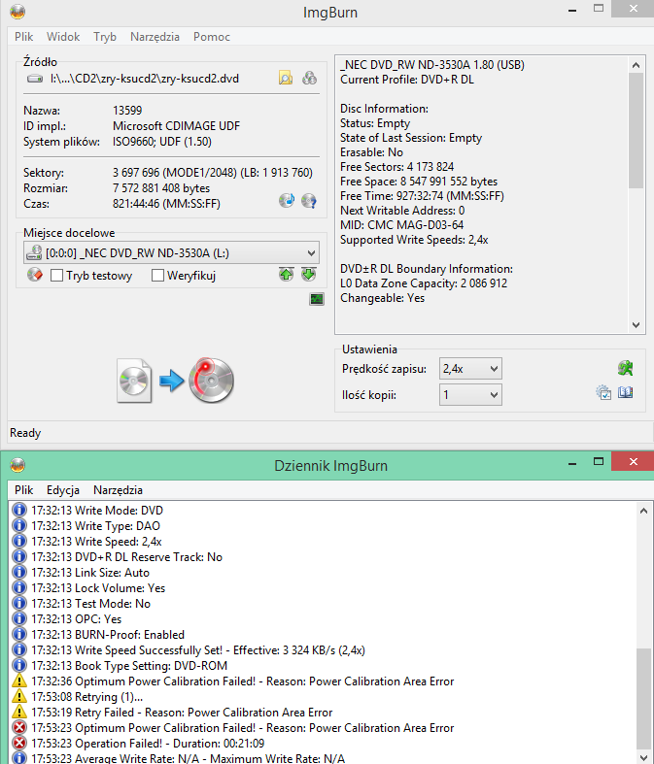Click the browse for file icon in Źródło
Screen dimensions: 654x764
pyautogui.click(x=286, y=78)
